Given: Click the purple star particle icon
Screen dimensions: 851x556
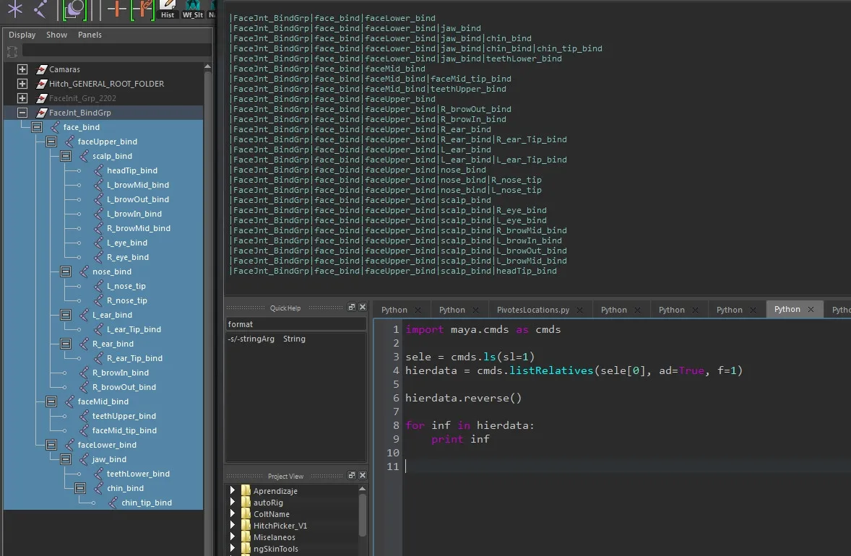Looking at the screenshot, I should point(15,9).
